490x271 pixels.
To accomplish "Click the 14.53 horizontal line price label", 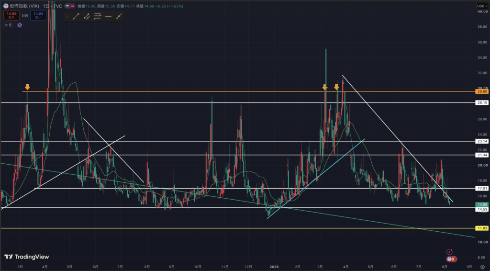I will tap(482, 209).
